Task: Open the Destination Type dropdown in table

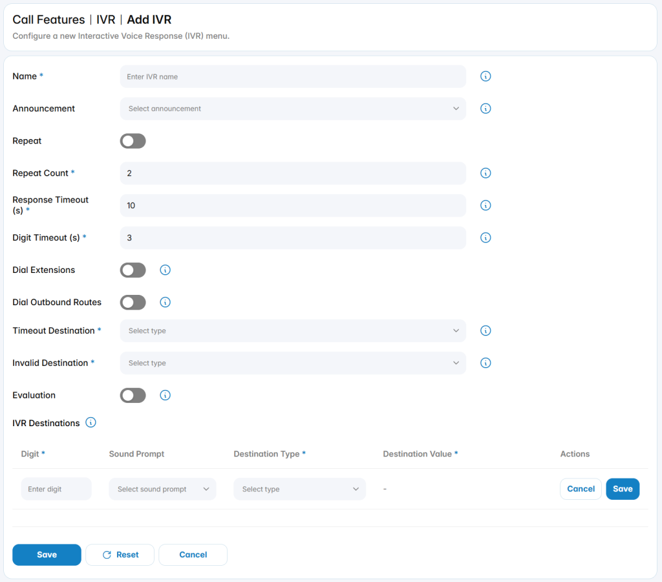Action: pyautogui.click(x=300, y=489)
